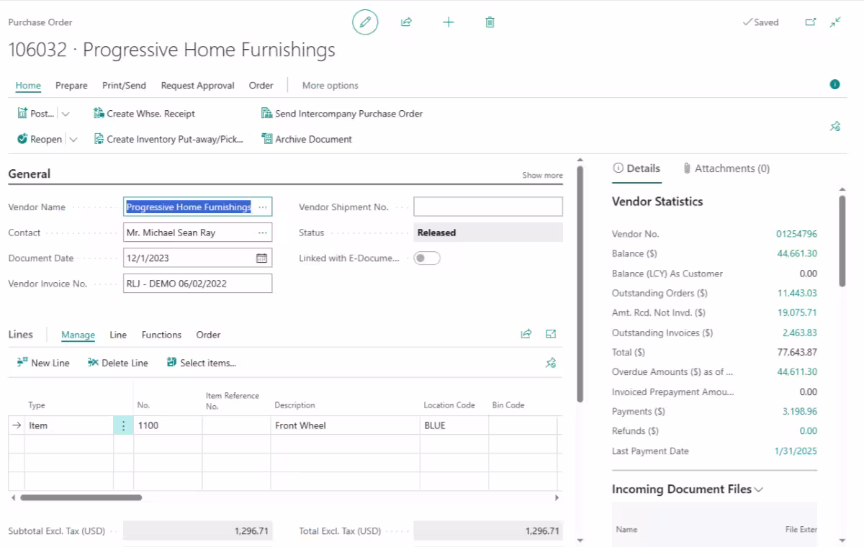This screenshot has width=864, height=547.
Task: Select Order tab in Lines section
Action: 209,335
